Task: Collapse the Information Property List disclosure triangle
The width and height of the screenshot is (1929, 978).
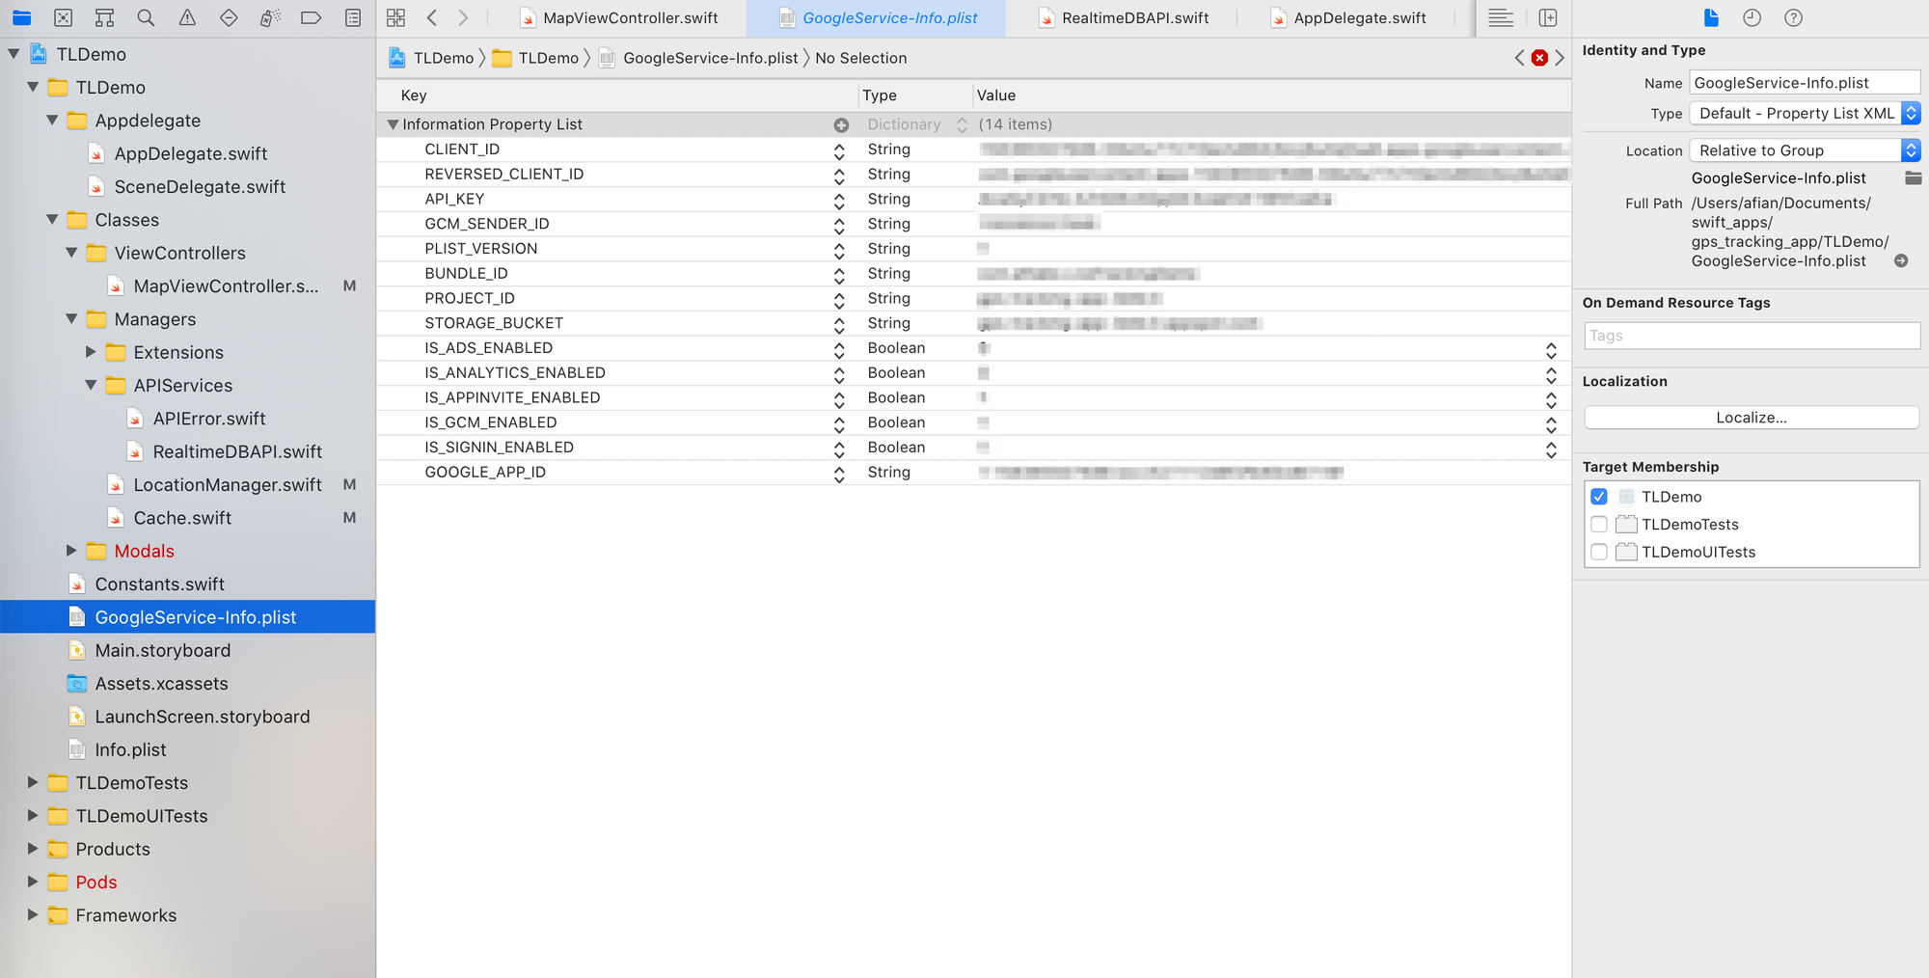Action: click(x=393, y=123)
